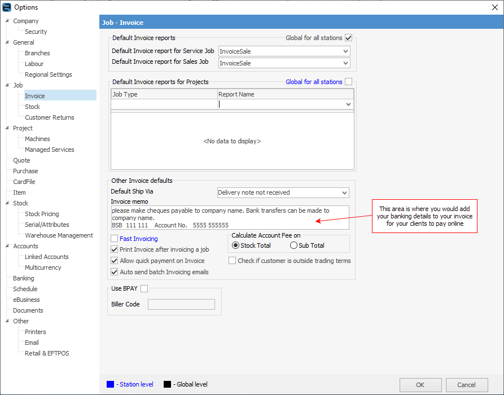504x395 pixels.
Task: Uncheck "Global for all stations" for default Invoice reports
Action: 348,37
